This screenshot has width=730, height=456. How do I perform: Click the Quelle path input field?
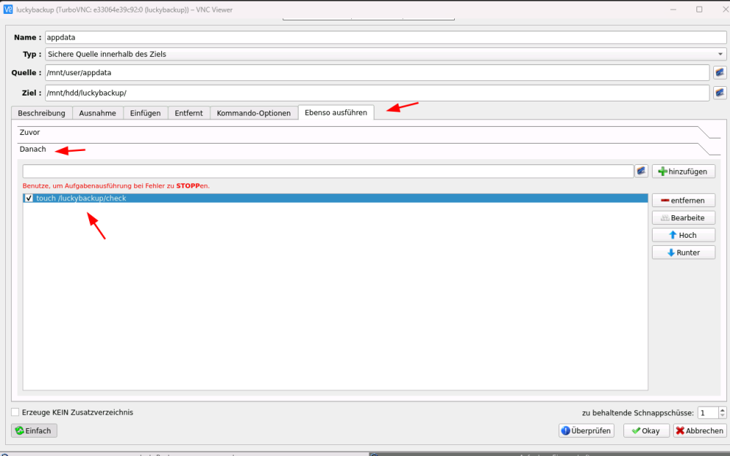click(x=377, y=72)
